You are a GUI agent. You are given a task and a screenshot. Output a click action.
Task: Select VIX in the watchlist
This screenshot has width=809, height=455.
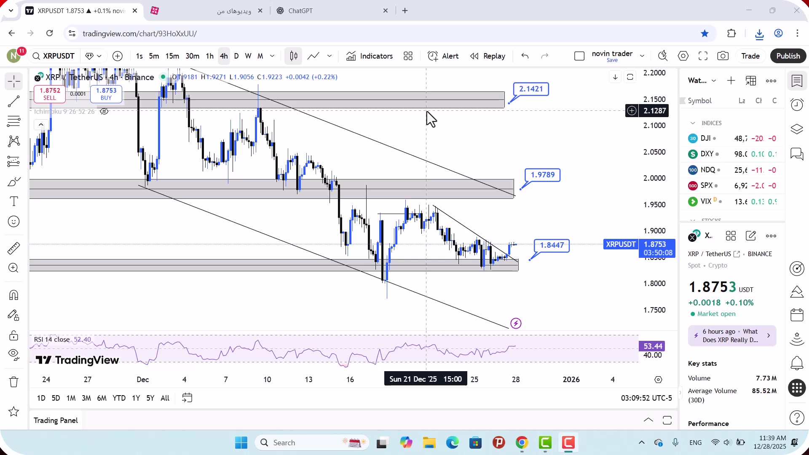[732, 201]
